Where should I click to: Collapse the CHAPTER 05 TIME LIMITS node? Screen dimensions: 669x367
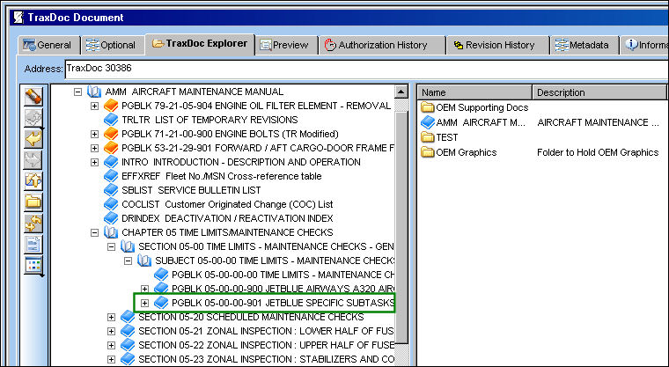tap(95, 232)
